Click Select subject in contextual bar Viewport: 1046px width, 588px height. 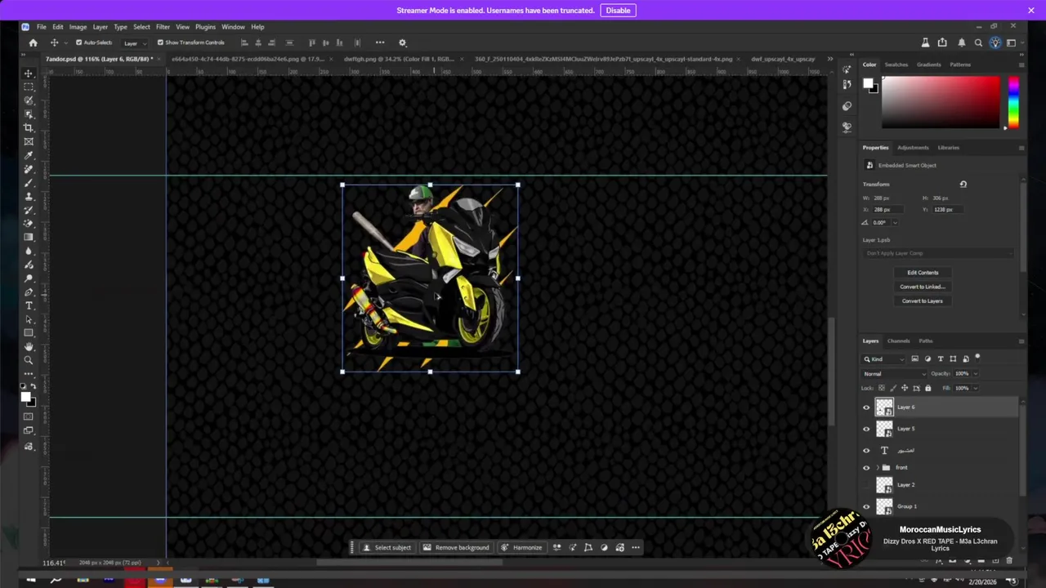click(x=387, y=548)
